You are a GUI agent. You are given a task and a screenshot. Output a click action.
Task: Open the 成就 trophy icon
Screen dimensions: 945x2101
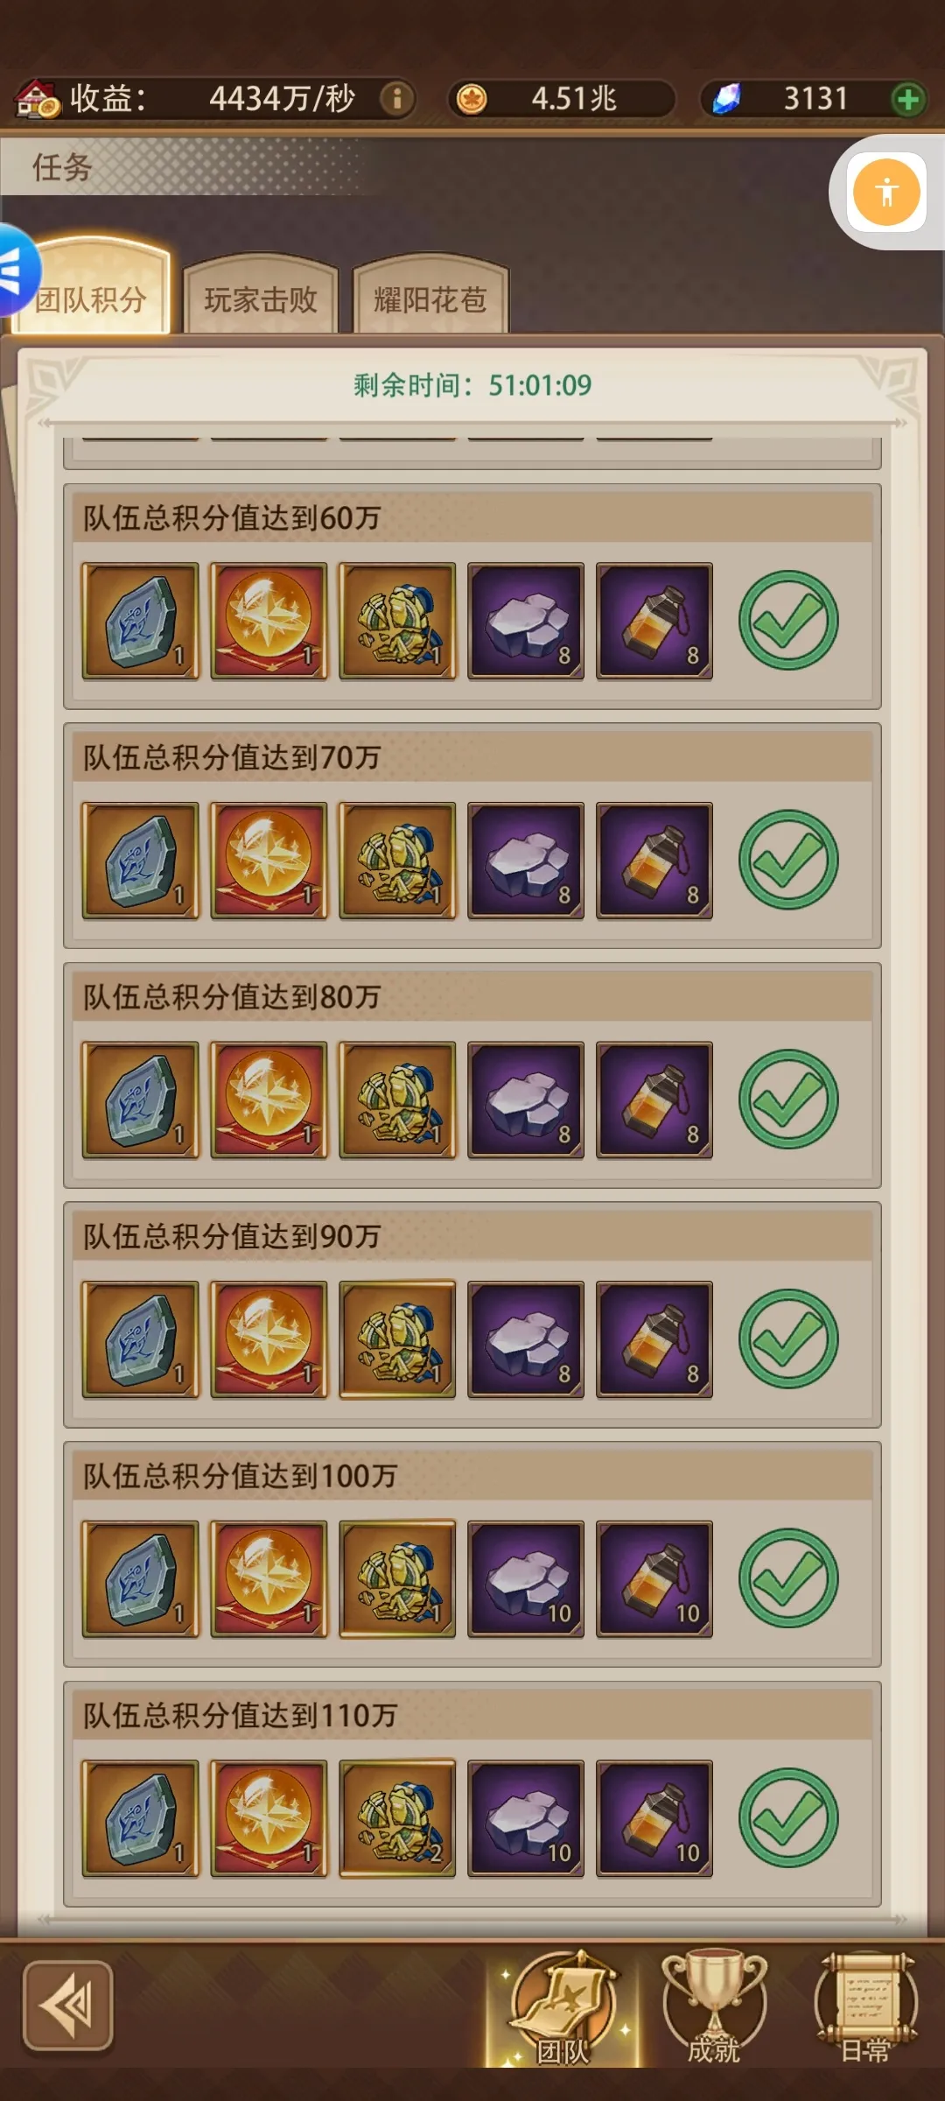tap(714, 2008)
